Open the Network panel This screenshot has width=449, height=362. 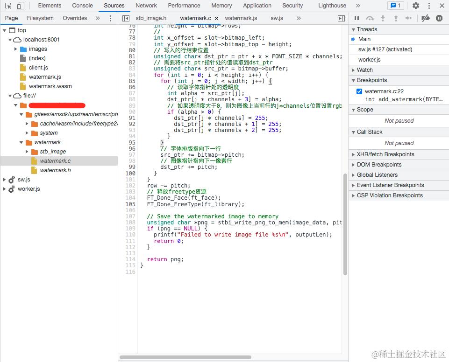point(146,6)
